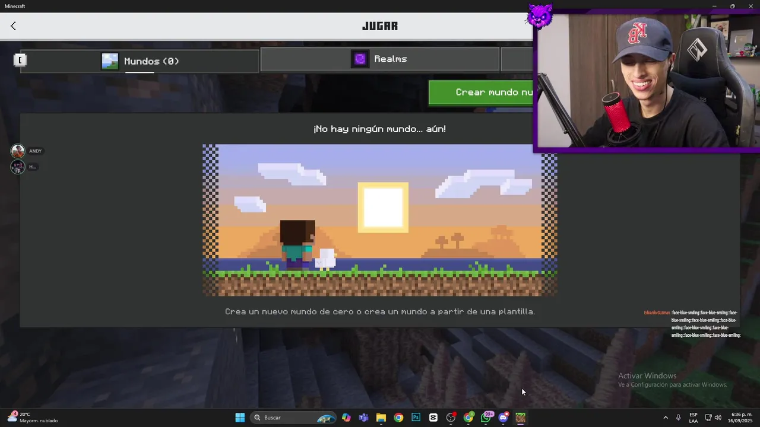Open File Explorer from the taskbar
This screenshot has height=427, width=760.
pos(381,418)
